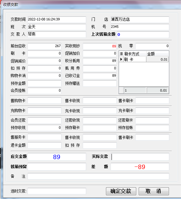Viewport: 181px width, 199px height.
Task: Click the 选时交款 field
Action: coord(57,191)
